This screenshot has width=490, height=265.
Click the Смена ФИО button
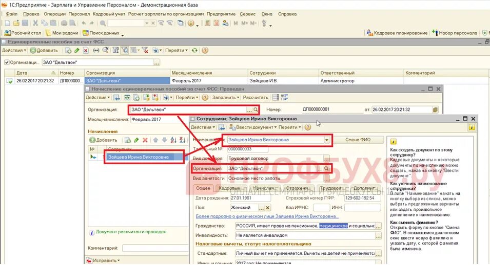coord(358,140)
